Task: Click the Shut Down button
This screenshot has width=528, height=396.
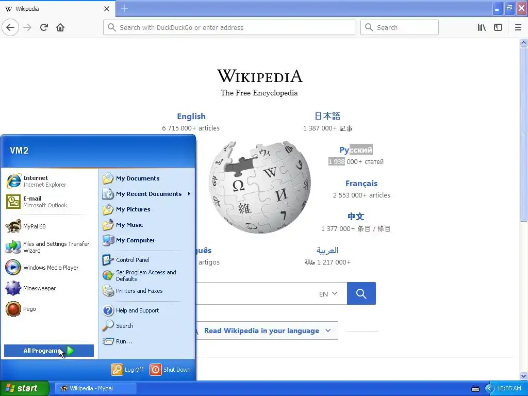Action: point(170,370)
